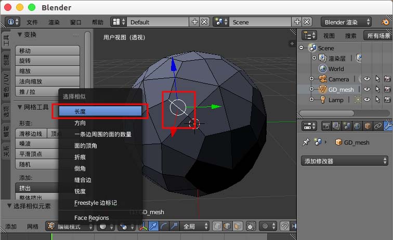Choose 方向 in select similar menu
393x240 pixels.
tap(100, 123)
